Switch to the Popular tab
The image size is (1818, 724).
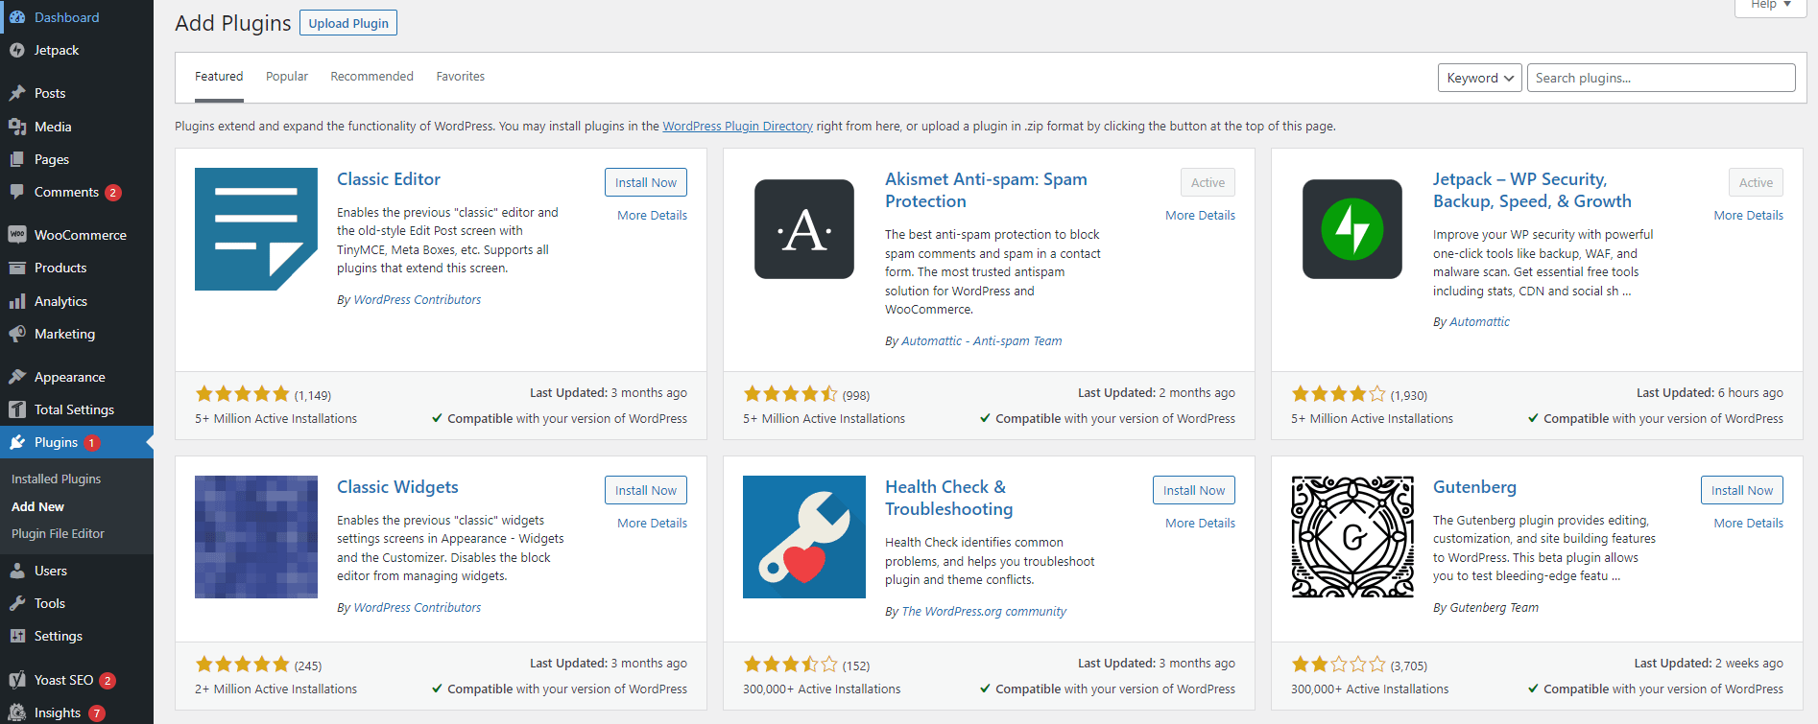(x=287, y=77)
